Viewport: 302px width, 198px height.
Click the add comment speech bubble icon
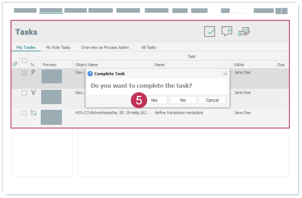[227, 32]
